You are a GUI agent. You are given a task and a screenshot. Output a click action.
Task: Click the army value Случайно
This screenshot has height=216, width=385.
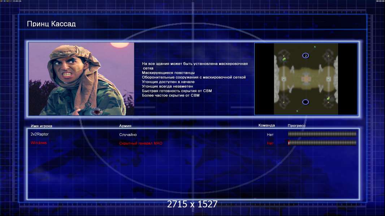tap(128, 135)
